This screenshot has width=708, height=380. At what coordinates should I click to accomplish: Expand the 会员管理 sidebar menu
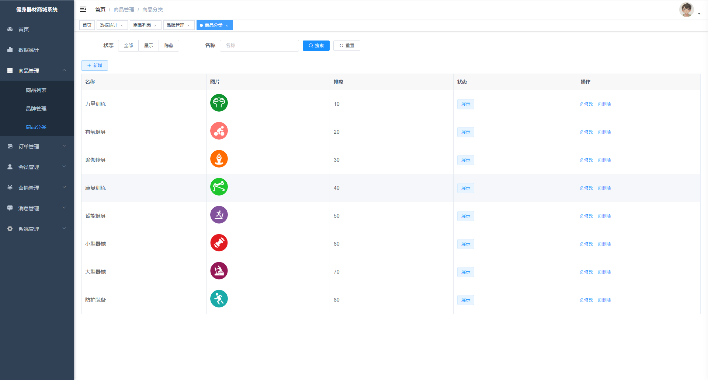[x=37, y=167]
